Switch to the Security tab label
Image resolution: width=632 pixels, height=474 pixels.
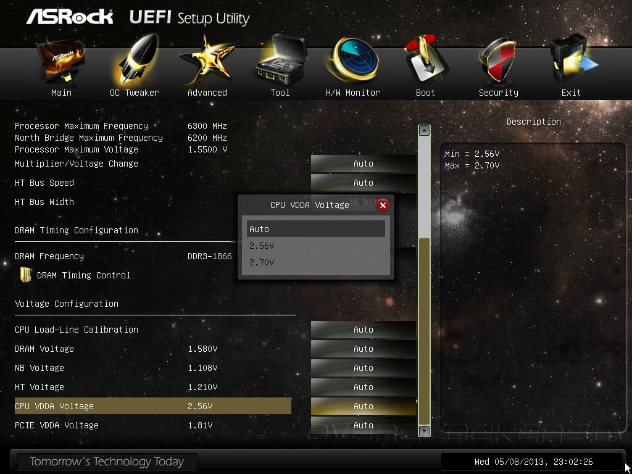tap(499, 93)
